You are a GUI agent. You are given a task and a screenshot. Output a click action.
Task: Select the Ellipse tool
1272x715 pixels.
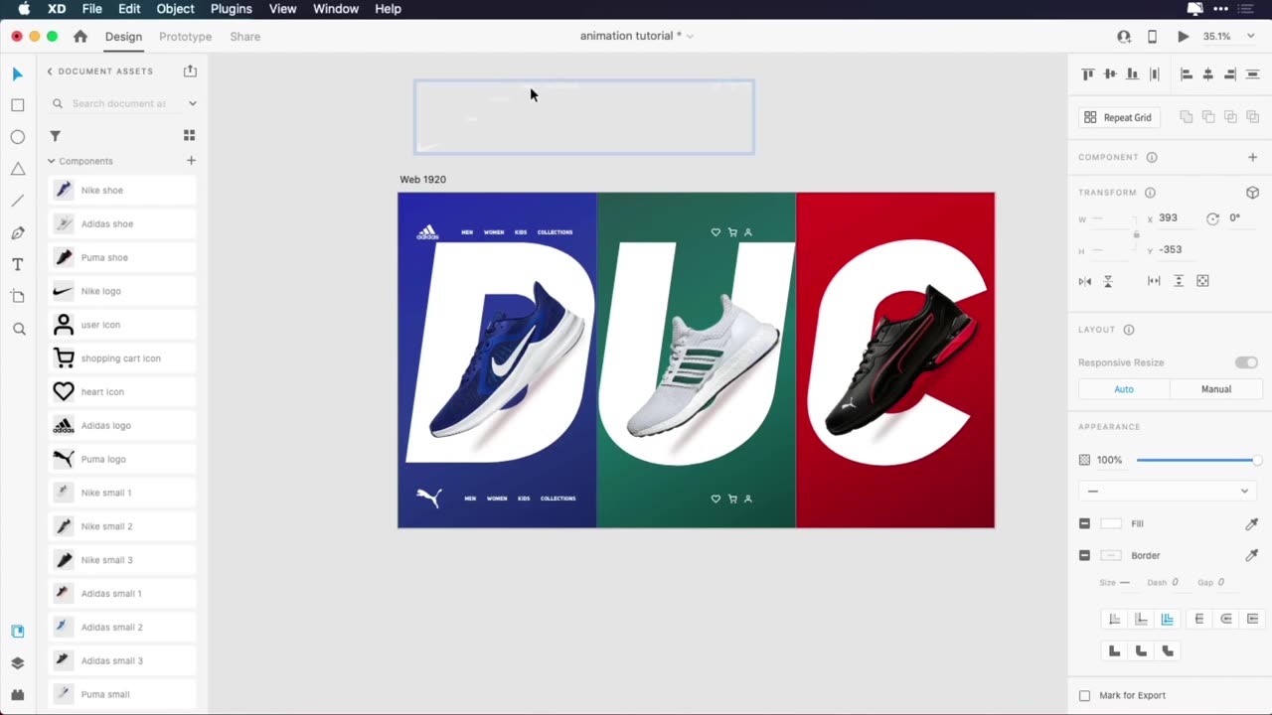pos(17,137)
